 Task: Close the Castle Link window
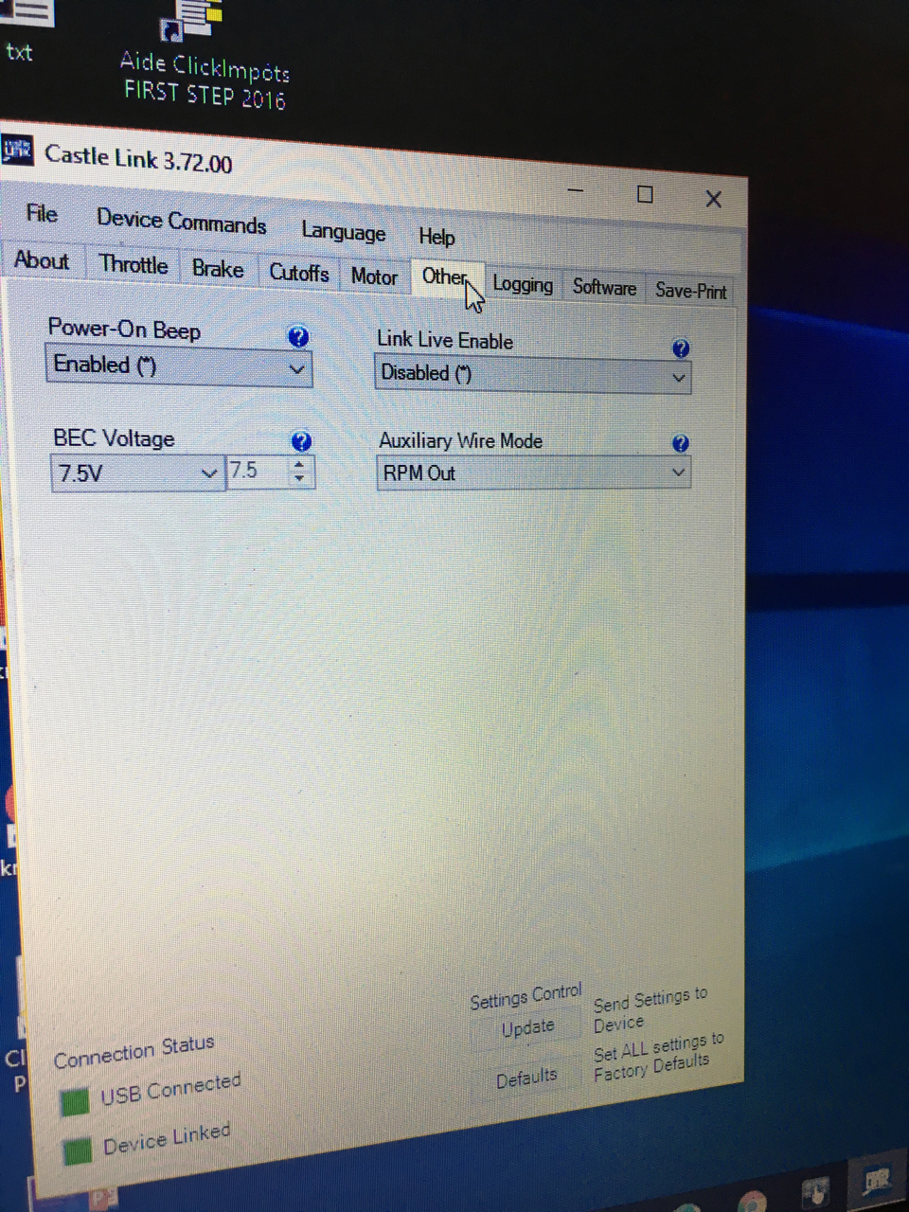pos(714,199)
